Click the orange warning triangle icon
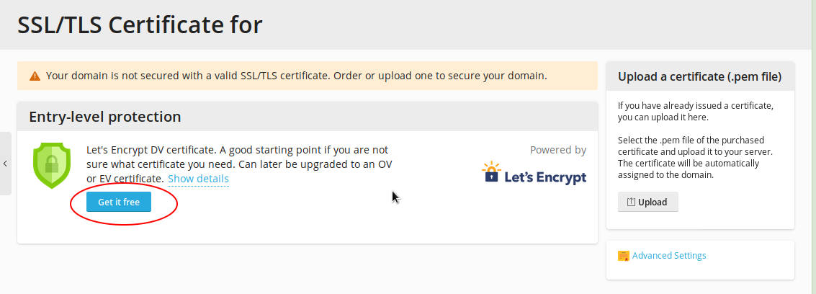The width and height of the screenshot is (816, 294). click(x=35, y=76)
